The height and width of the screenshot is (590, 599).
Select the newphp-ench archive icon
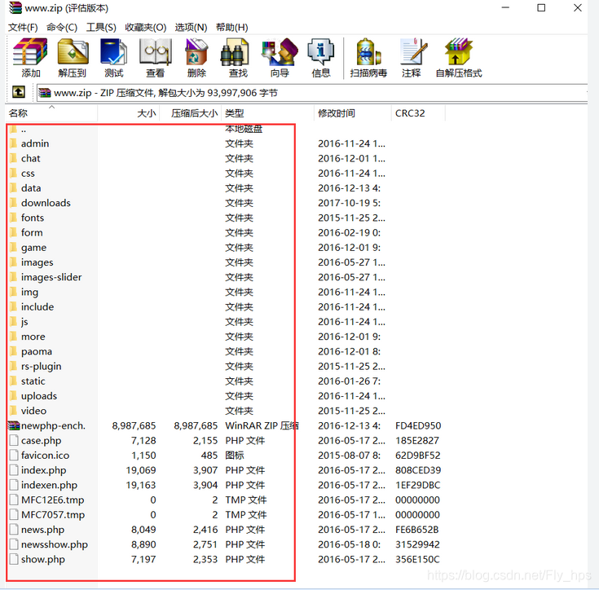[x=14, y=425]
